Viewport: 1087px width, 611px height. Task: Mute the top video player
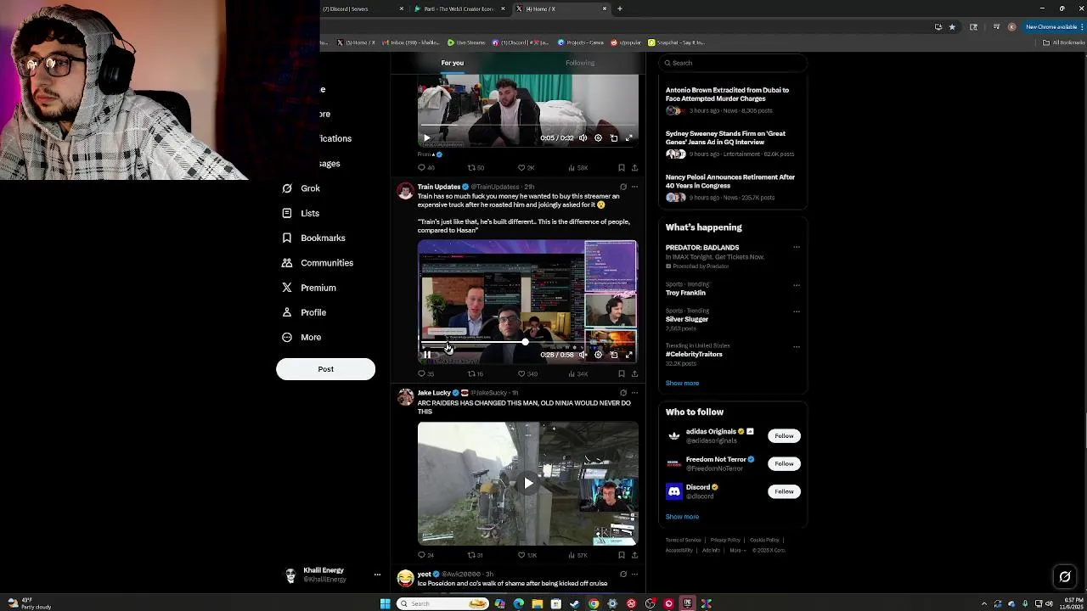[x=583, y=137]
